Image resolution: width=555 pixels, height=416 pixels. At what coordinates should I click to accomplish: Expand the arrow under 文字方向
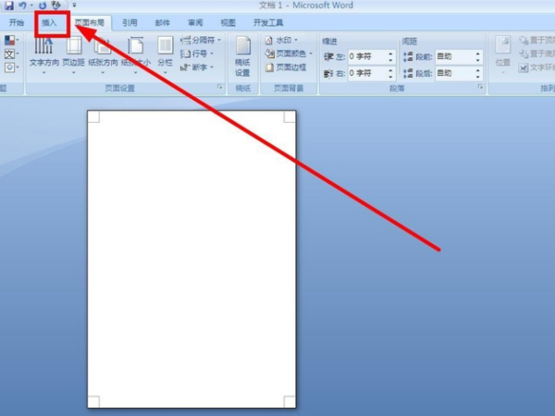point(43,73)
